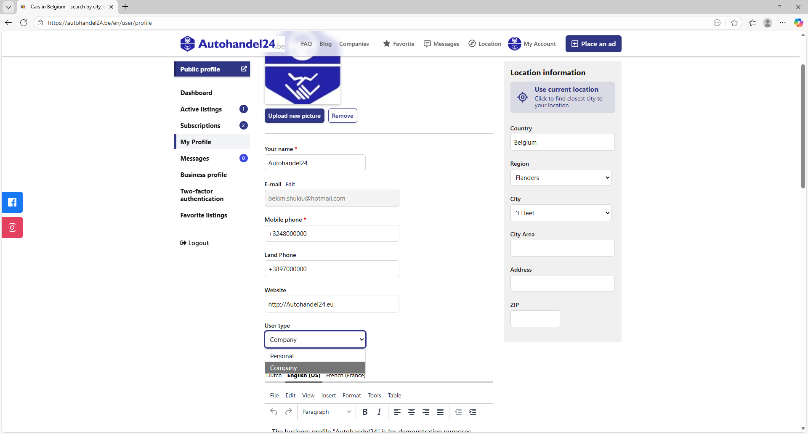Justify text in the editor toolbar
Screen dimensions: 808x434
(x=440, y=412)
